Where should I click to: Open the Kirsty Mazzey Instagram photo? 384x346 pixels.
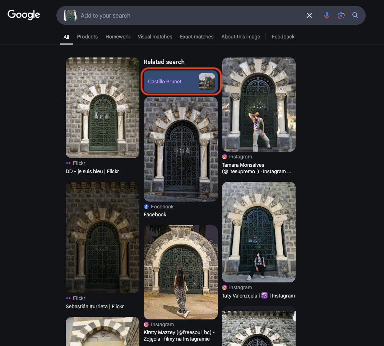(181, 272)
